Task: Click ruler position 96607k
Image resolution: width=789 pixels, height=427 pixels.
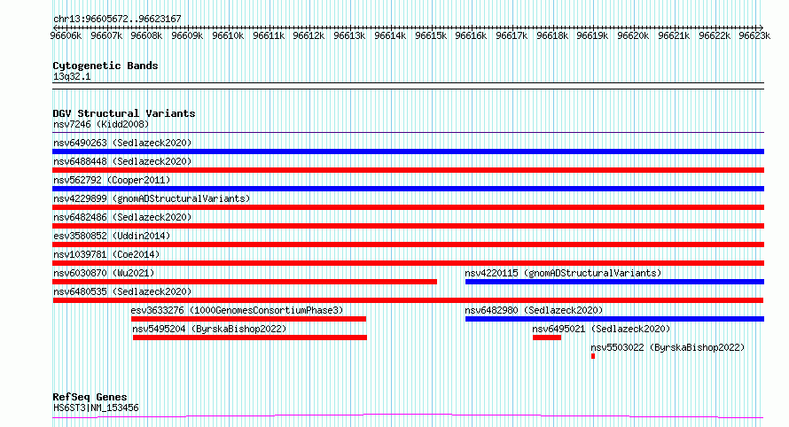Action: [106, 35]
